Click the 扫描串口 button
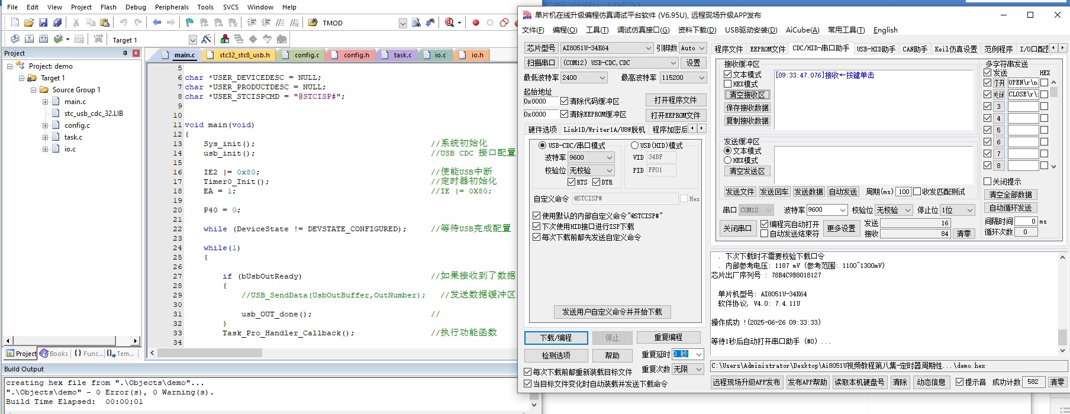Image resolution: width=1070 pixels, height=414 pixels. 541,63
